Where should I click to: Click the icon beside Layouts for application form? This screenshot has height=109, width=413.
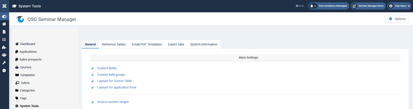tap(93, 88)
